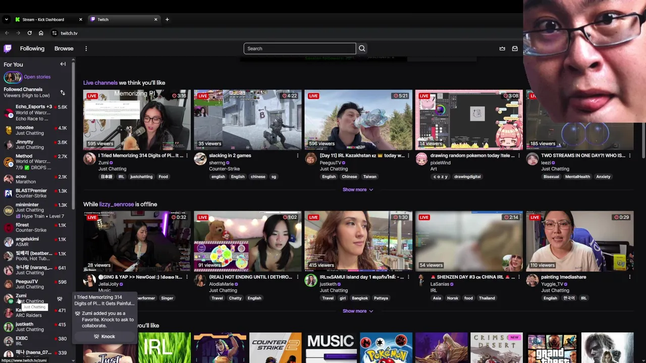Open options for JellaiJolly SING & YAP card
The height and width of the screenshot is (363, 646).
[187, 277]
